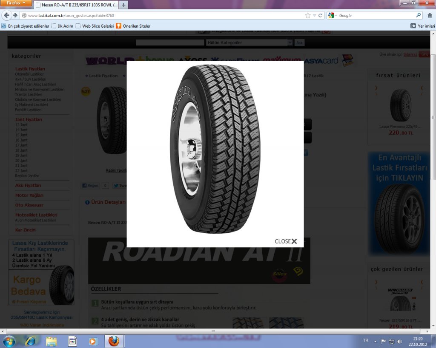This screenshot has width=436, height=348.
Task: Open Windows Explorer from the taskbar
Action: pyautogui.click(x=51, y=341)
